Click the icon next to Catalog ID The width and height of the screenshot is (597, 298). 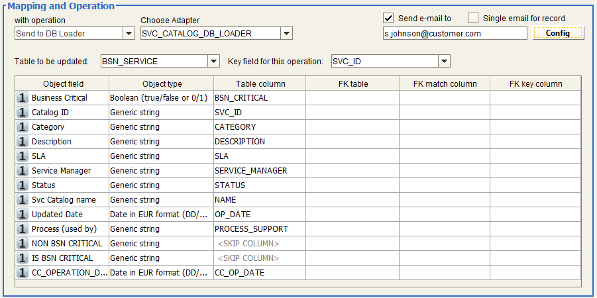pos(23,113)
